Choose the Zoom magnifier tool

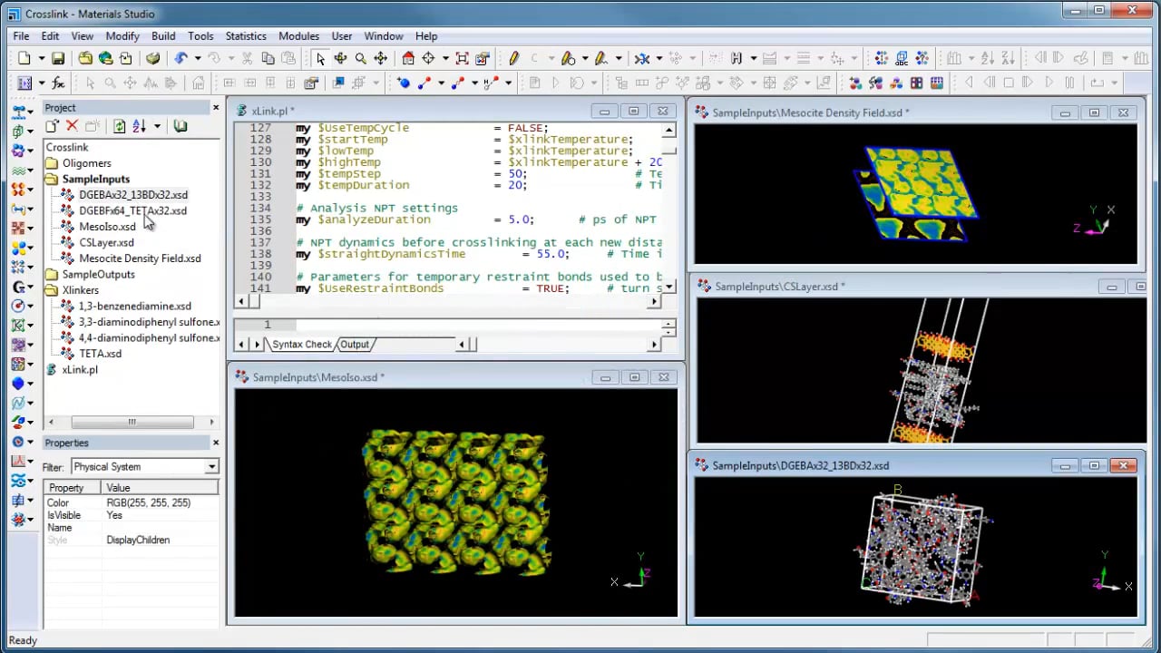coord(360,58)
